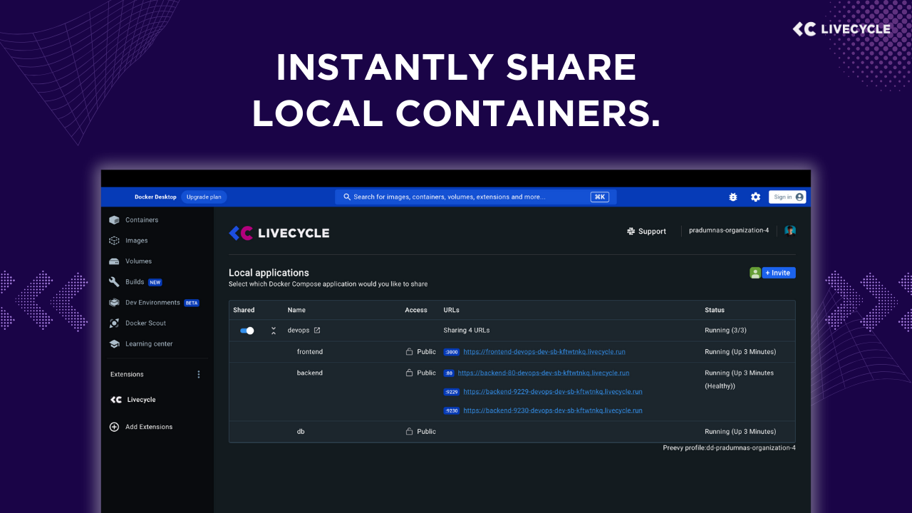
Task: Open the Docker settings gear icon
Action: pos(756,197)
